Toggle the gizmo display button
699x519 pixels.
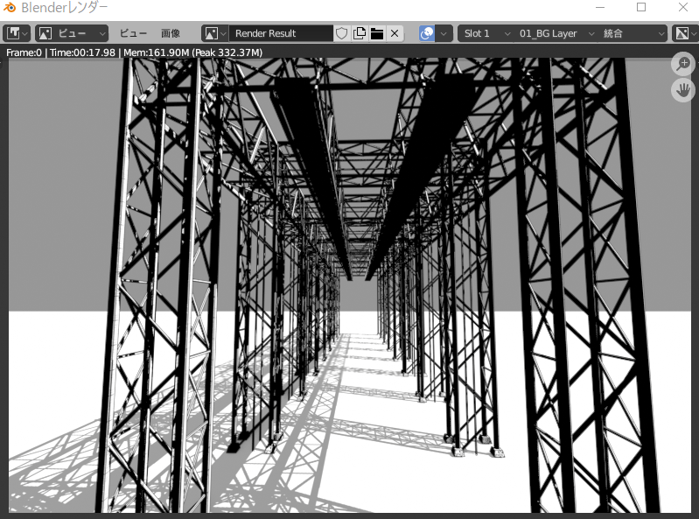[427, 33]
